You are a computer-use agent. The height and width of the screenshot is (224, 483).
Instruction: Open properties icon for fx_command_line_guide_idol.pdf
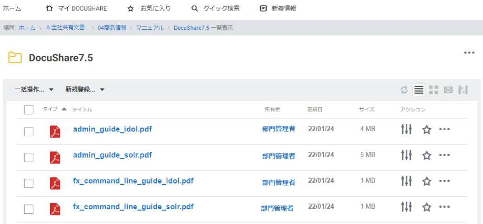point(406,181)
